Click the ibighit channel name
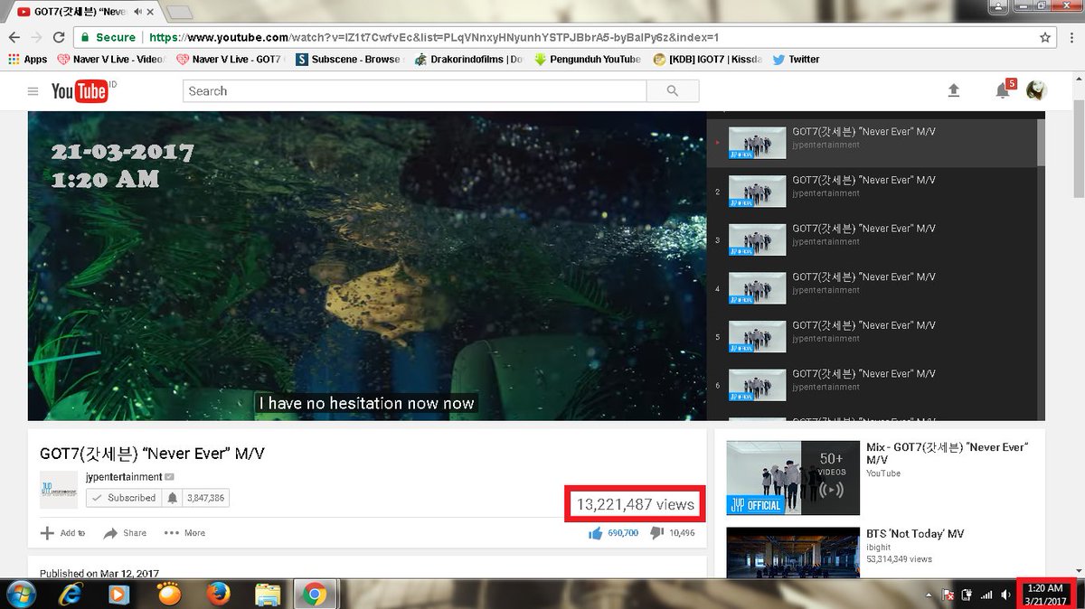 (x=878, y=548)
